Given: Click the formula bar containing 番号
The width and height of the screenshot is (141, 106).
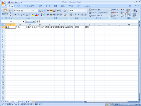Looking at the screenshot, I should tap(87, 22).
